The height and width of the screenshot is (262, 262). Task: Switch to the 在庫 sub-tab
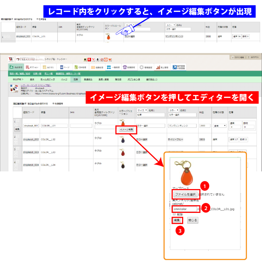click(x=75, y=79)
